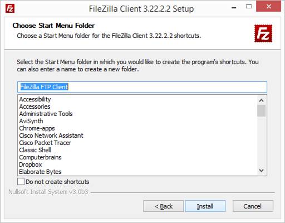The width and height of the screenshot is (285, 223).
Task: Select Accessories in the folder list
Action: 35,106
